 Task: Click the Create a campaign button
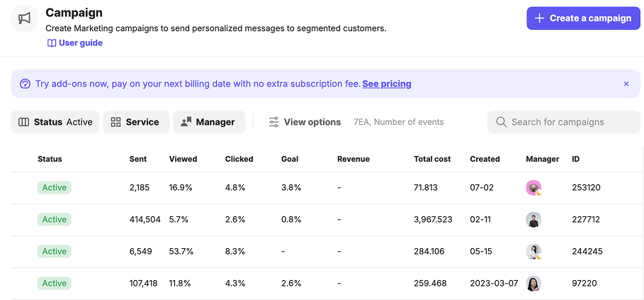pyautogui.click(x=582, y=18)
